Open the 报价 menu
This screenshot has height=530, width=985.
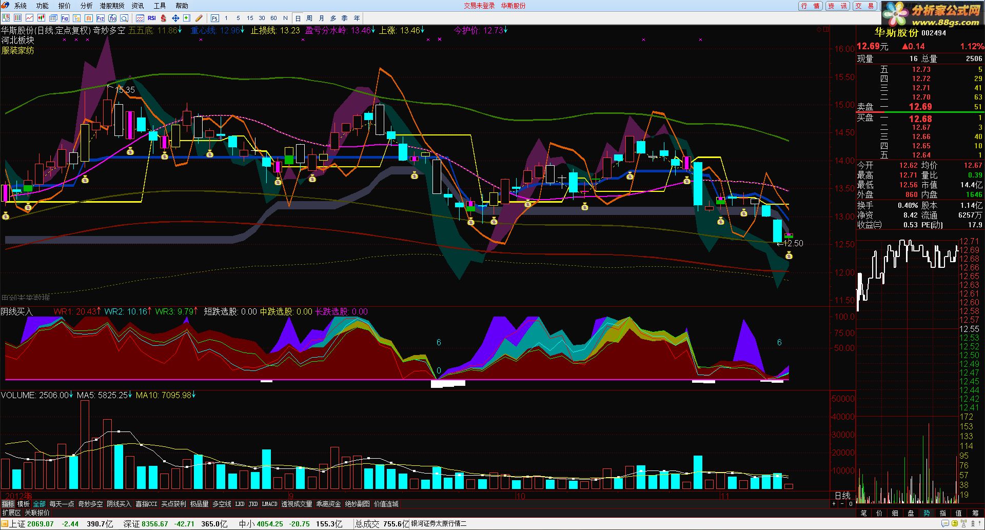pyautogui.click(x=64, y=6)
